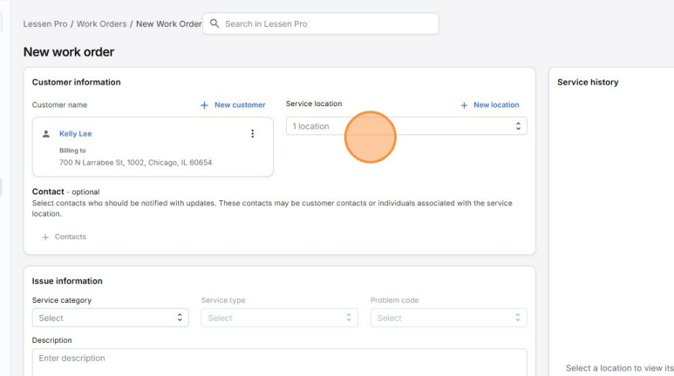Click the New Work Order breadcrumb

coord(166,23)
